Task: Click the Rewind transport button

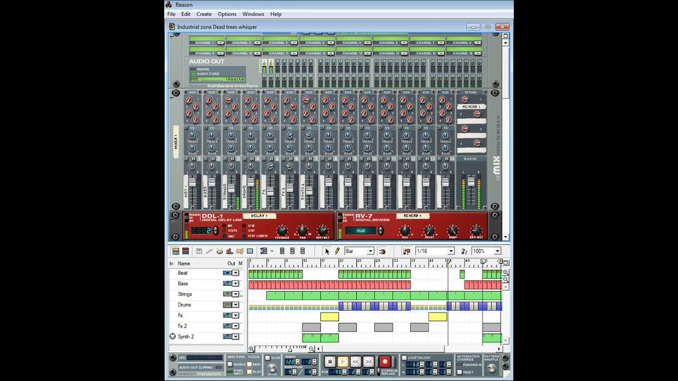Action: pos(356,361)
